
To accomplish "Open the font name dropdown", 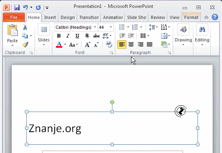I will point(95,27).
